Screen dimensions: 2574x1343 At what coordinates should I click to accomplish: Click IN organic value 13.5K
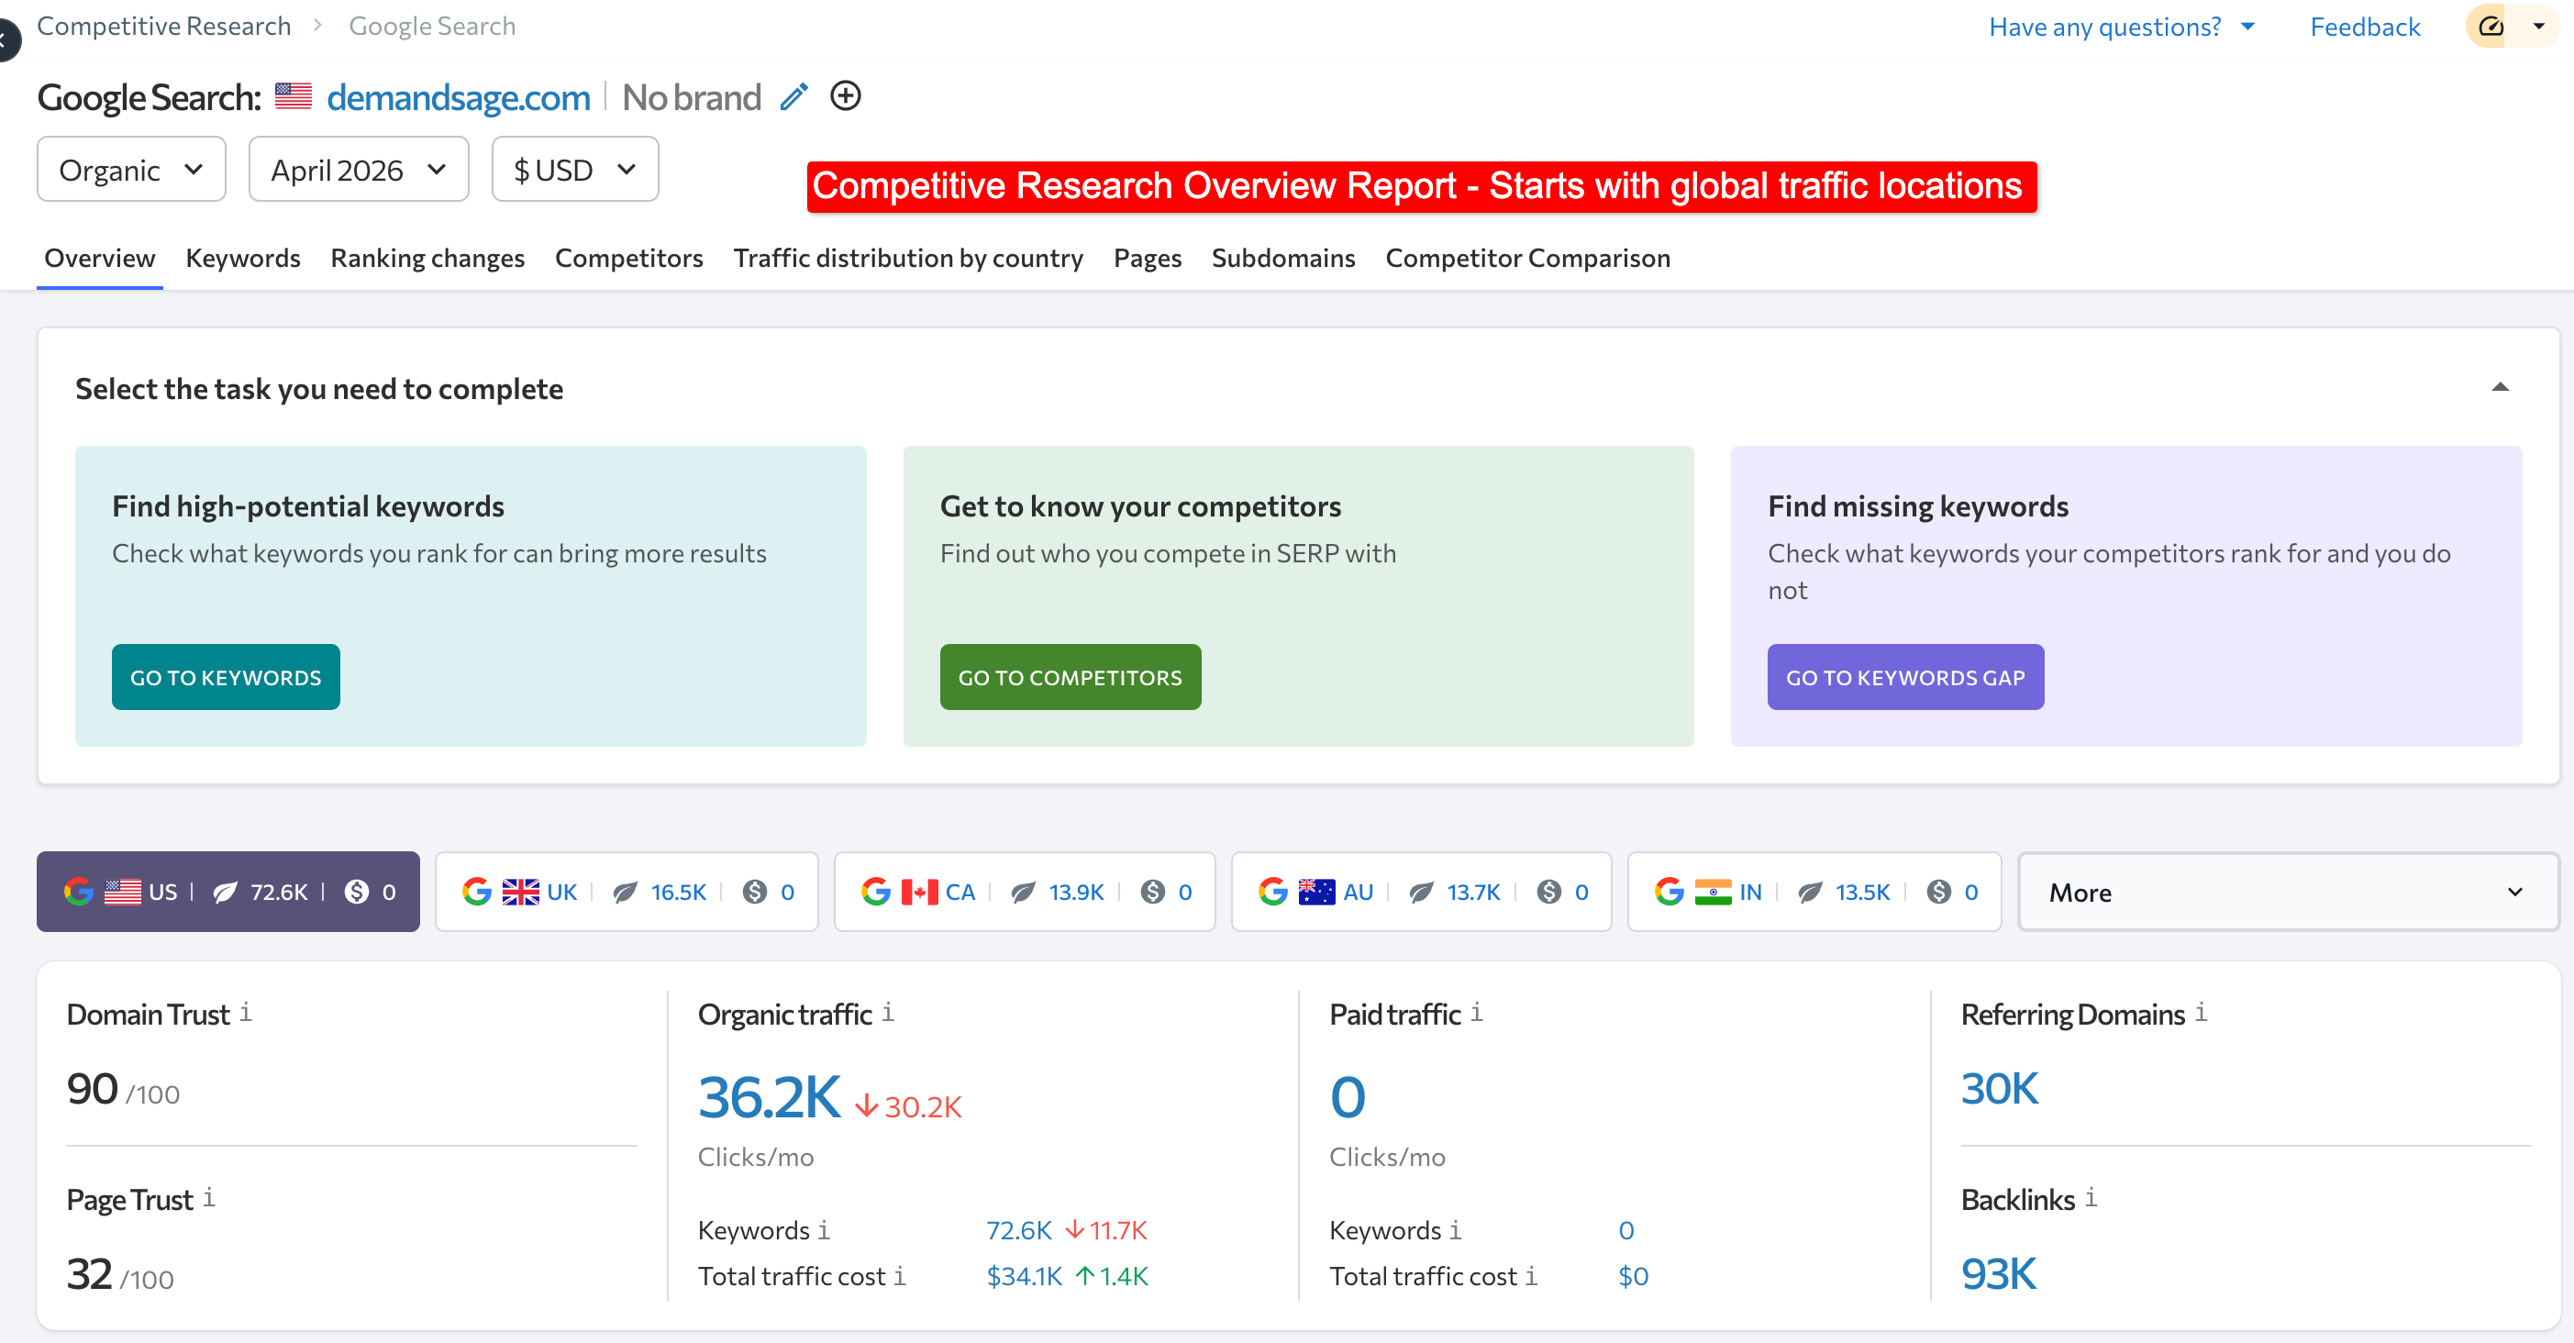1862,892
